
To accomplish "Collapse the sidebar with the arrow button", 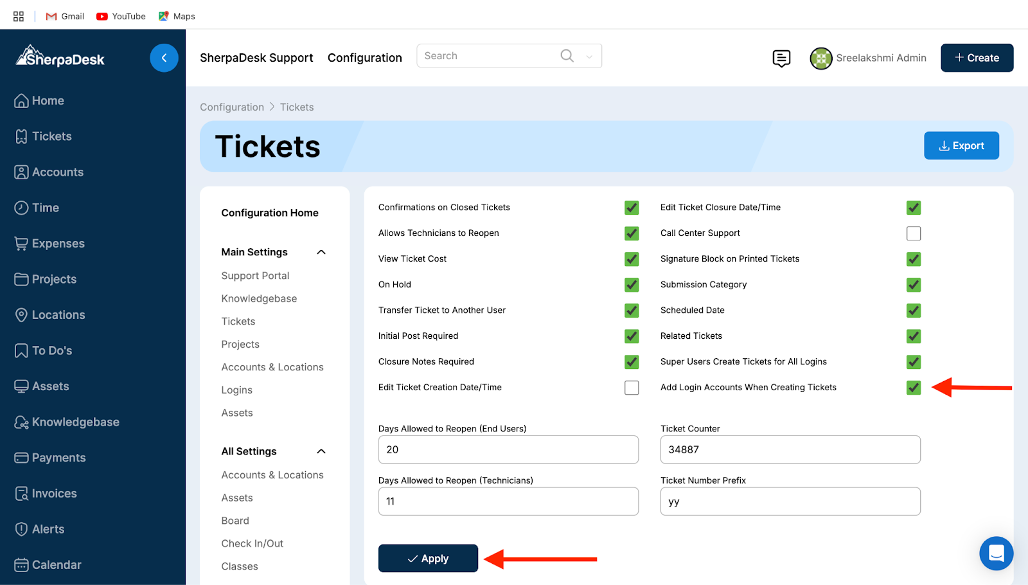I will coord(164,58).
